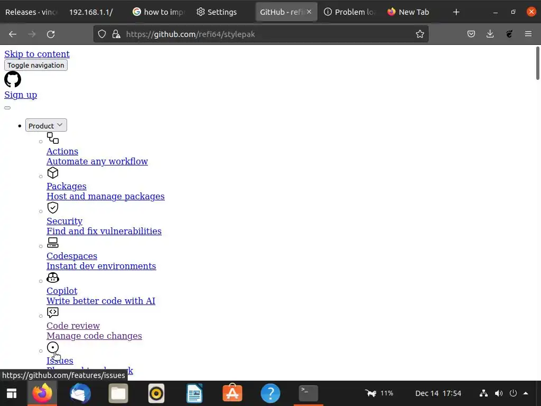The height and width of the screenshot is (406, 541).
Task: Click the Toggle navigation button
Action: pyautogui.click(x=36, y=65)
